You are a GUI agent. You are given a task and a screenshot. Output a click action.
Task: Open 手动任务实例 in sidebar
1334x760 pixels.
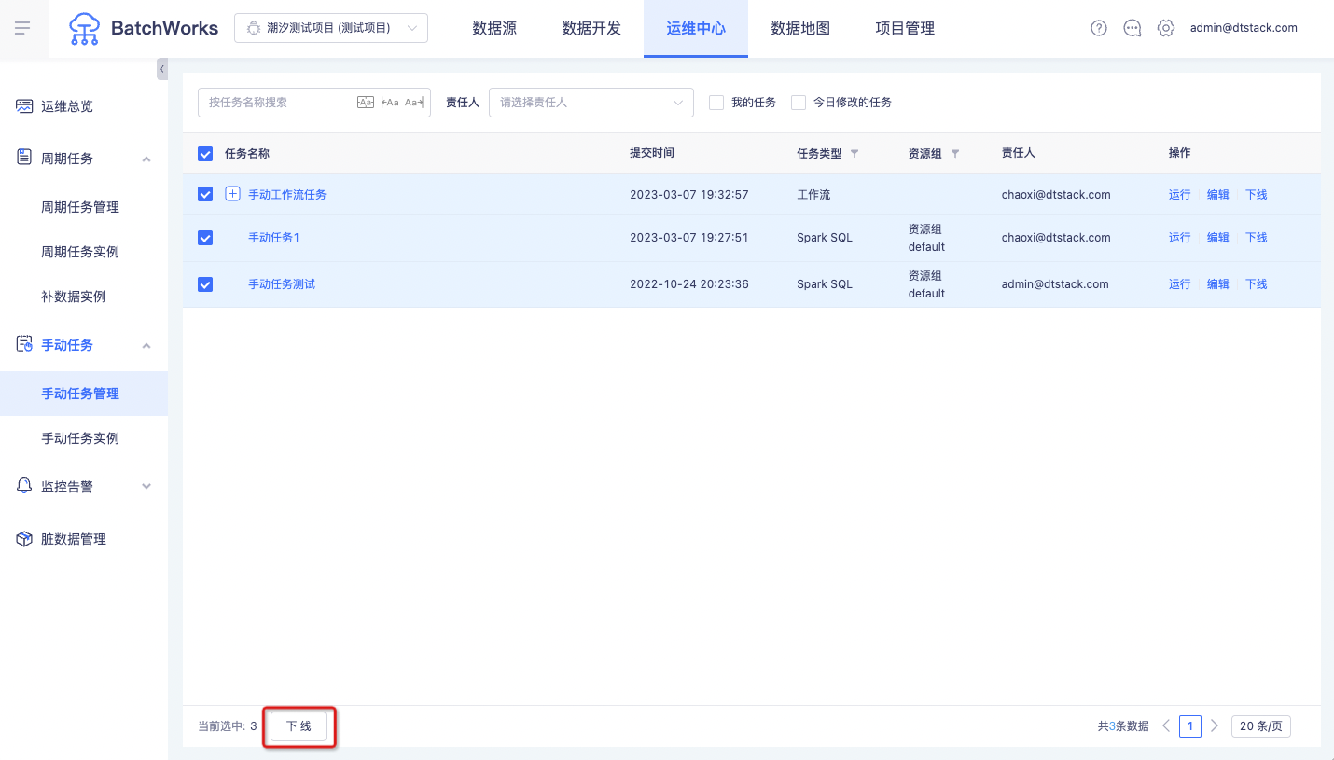[x=80, y=438]
